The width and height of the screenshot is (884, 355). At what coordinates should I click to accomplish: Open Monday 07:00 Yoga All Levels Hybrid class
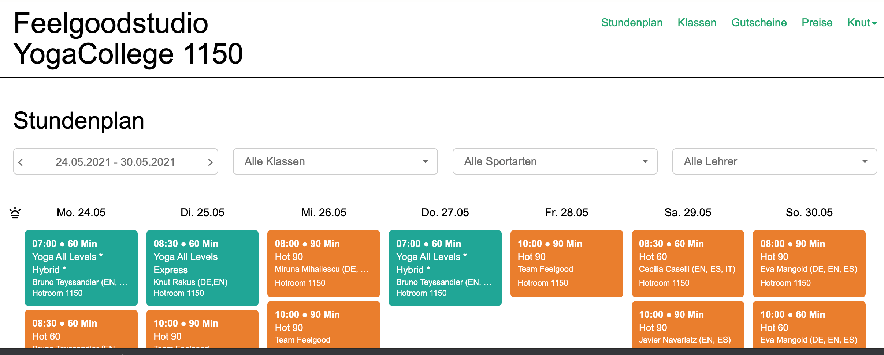coord(81,268)
